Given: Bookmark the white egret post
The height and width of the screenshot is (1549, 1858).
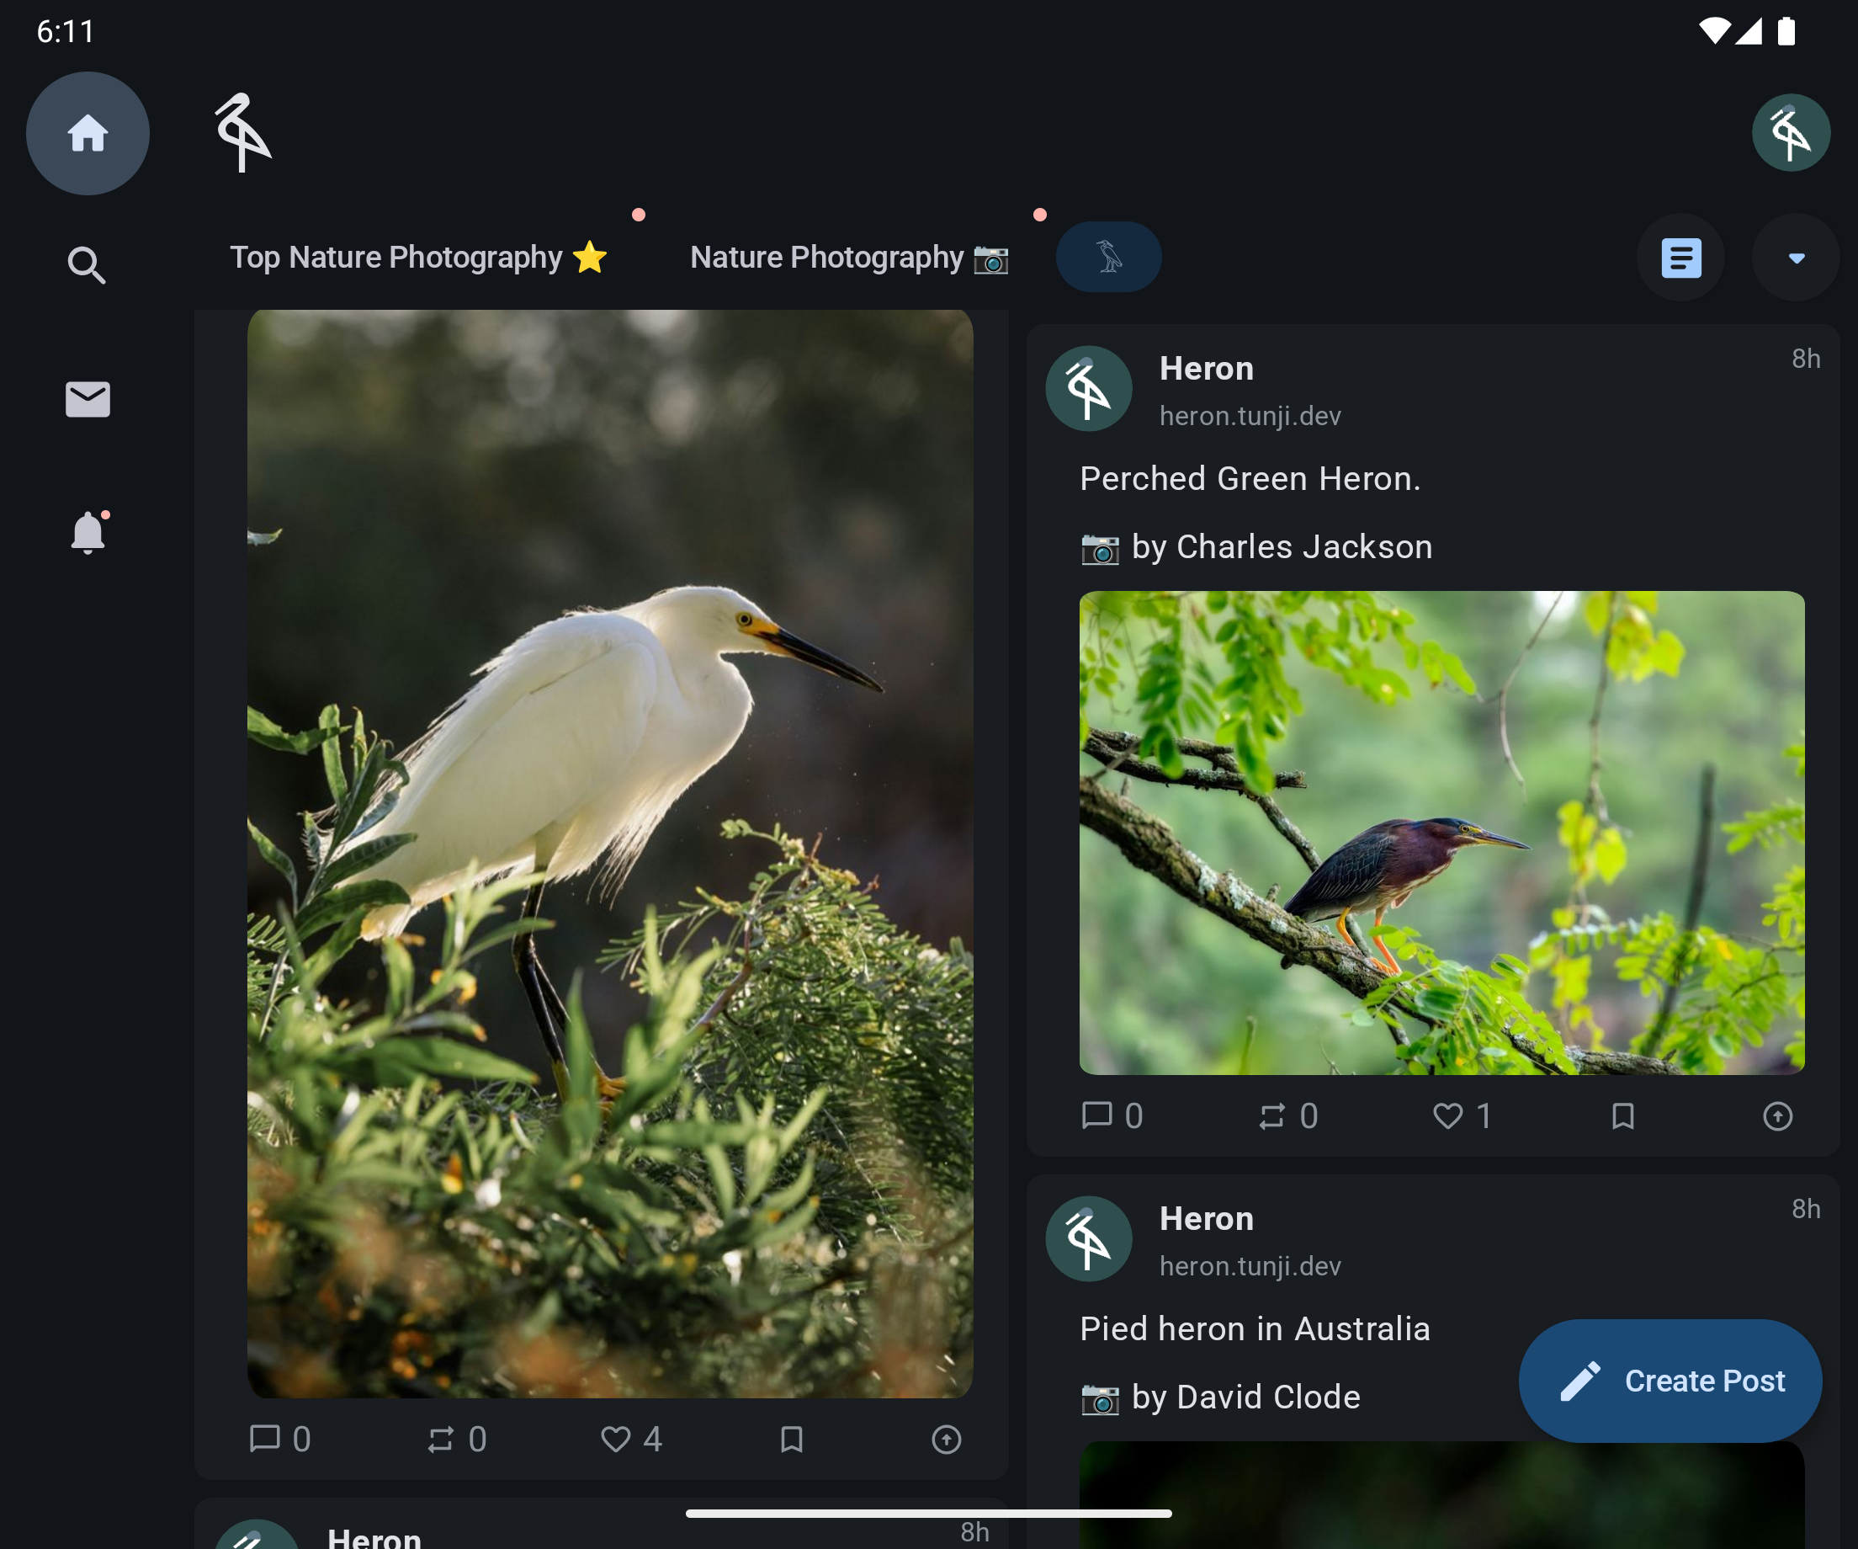Looking at the screenshot, I should [790, 1440].
